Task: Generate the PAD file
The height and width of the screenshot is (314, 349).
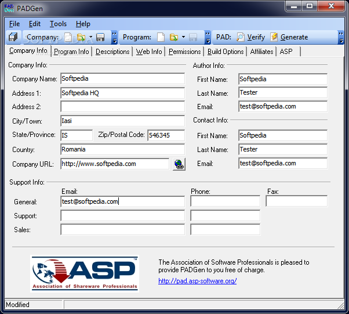Action: click(289, 37)
